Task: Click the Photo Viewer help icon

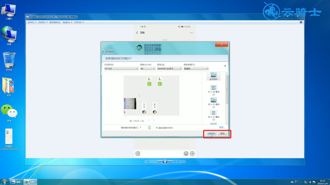Action: [301, 22]
